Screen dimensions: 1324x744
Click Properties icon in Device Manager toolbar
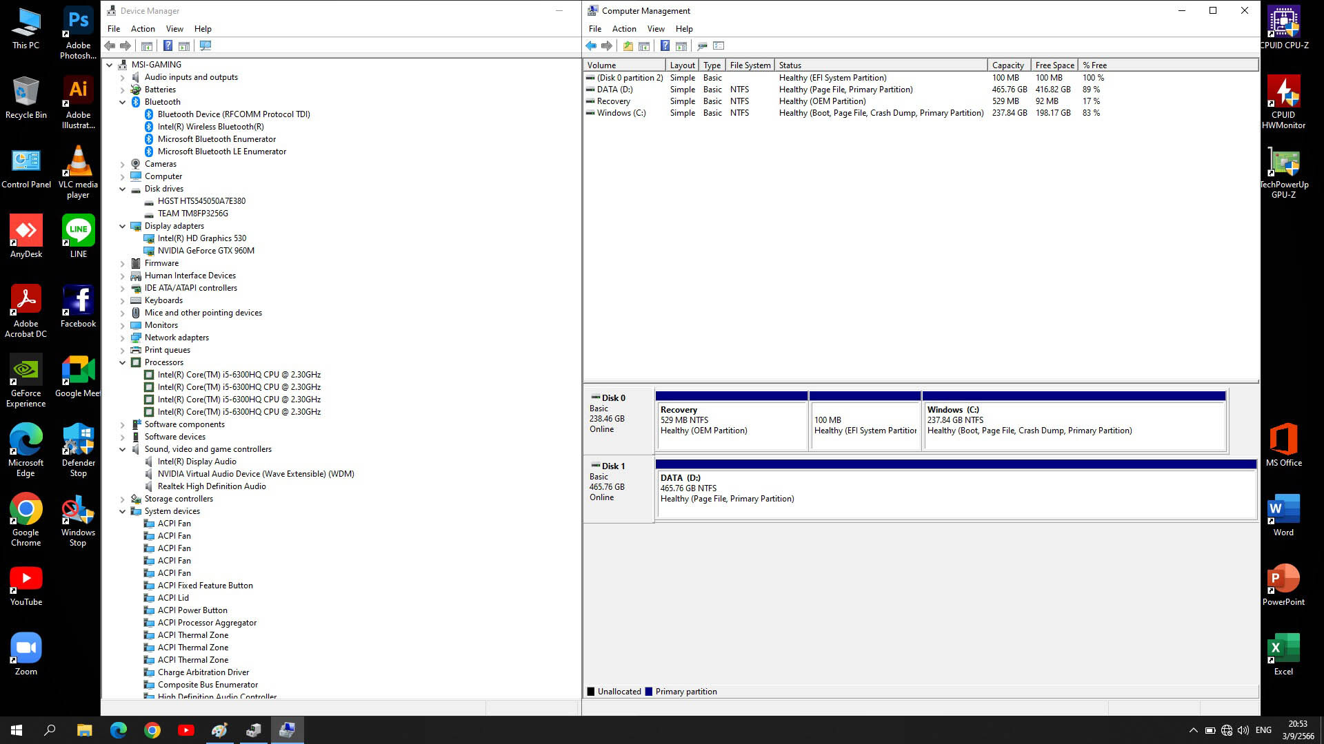coord(147,46)
